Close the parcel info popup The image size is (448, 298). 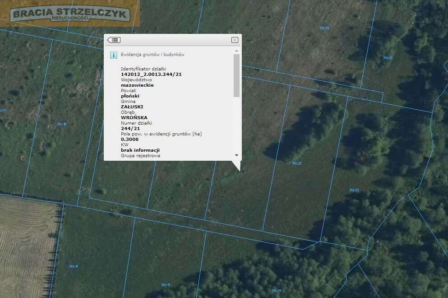click(x=235, y=40)
